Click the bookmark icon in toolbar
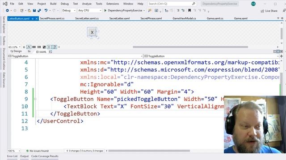 (x=189, y=11)
